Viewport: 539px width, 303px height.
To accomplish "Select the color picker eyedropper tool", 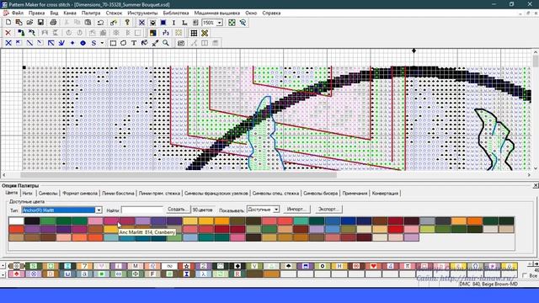I will (x=155, y=43).
